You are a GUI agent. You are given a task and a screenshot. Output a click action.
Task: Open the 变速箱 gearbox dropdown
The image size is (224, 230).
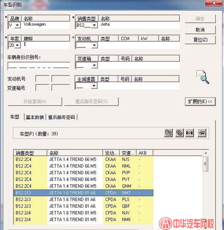pos(94,65)
